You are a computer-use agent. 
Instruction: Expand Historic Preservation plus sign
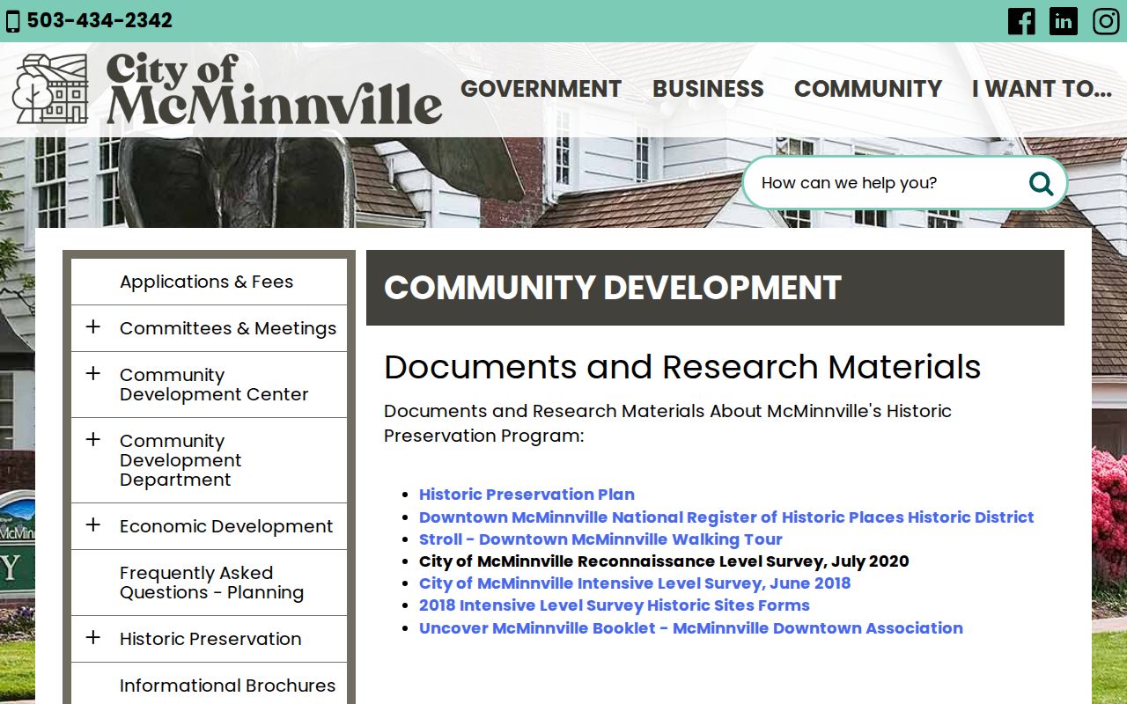point(93,638)
